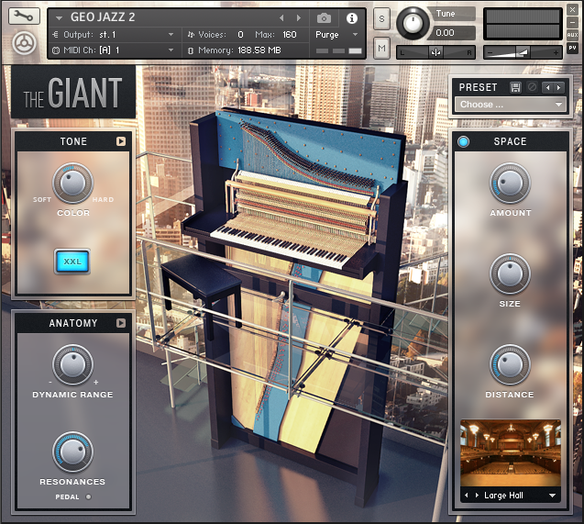Click the camera snapshot icon
584x524 pixels.
pyautogui.click(x=324, y=17)
